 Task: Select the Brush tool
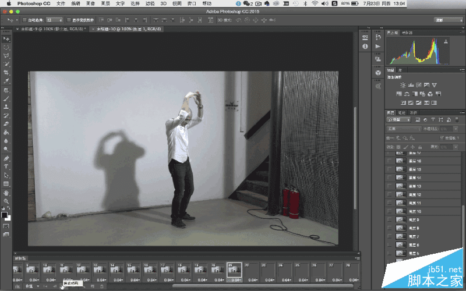(x=6, y=99)
